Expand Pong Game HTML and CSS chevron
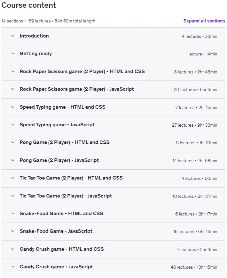 (13, 142)
